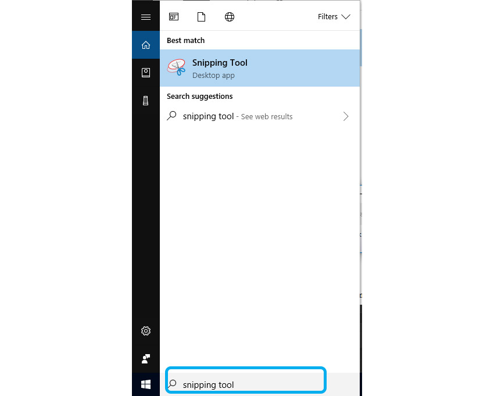Open the Filters dropdown label
The height and width of the screenshot is (396, 494).
tap(327, 17)
